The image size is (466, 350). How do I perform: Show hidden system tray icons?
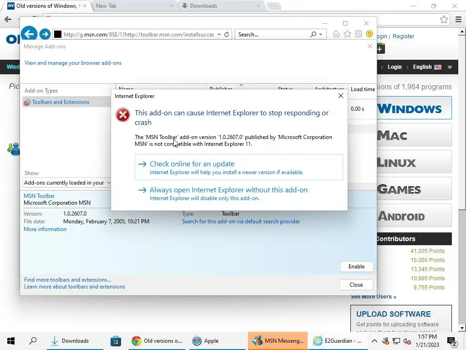coord(375,341)
